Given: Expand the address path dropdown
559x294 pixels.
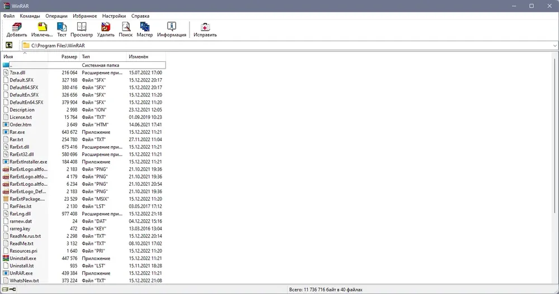Looking at the screenshot, I should tap(555, 45).
